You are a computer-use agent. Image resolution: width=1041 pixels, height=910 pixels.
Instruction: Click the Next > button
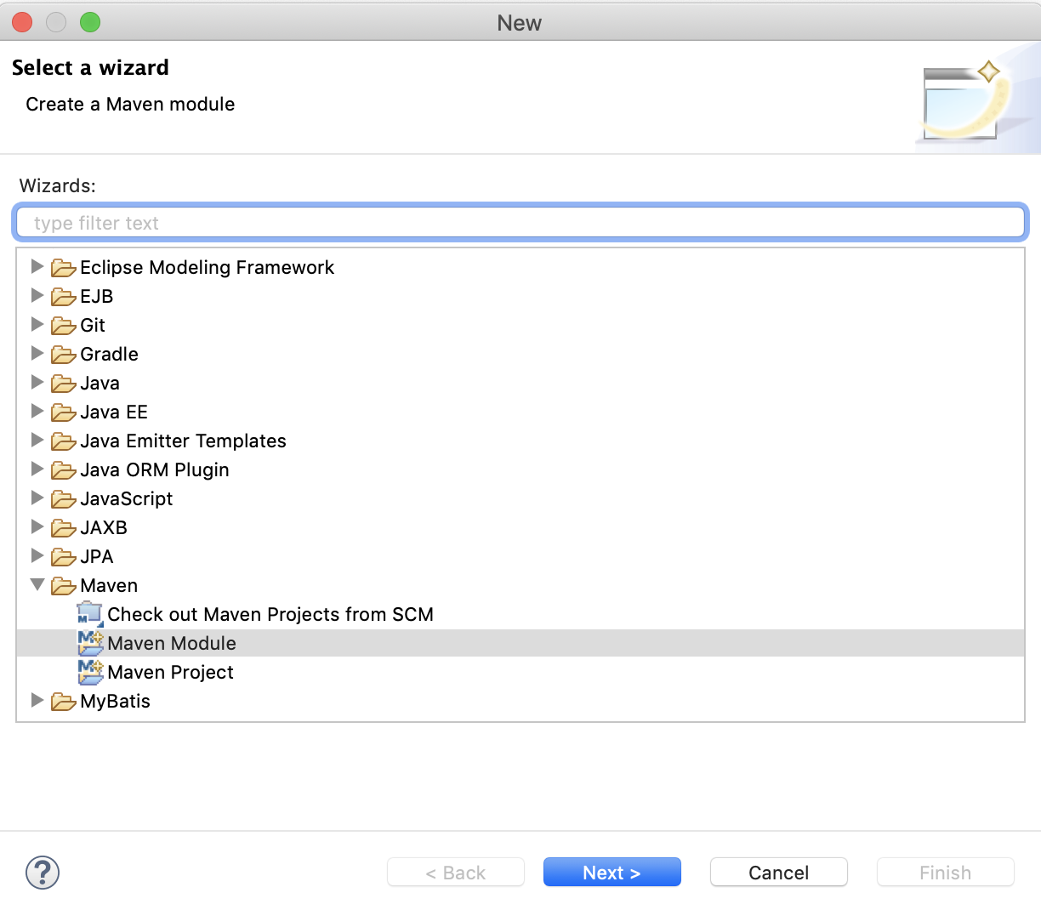pos(612,873)
